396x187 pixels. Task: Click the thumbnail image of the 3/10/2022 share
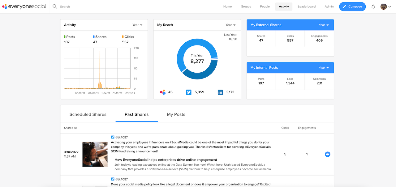[x=95, y=154]
